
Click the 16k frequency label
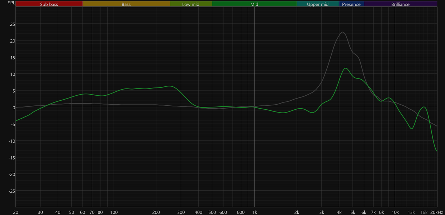(424, 212)
